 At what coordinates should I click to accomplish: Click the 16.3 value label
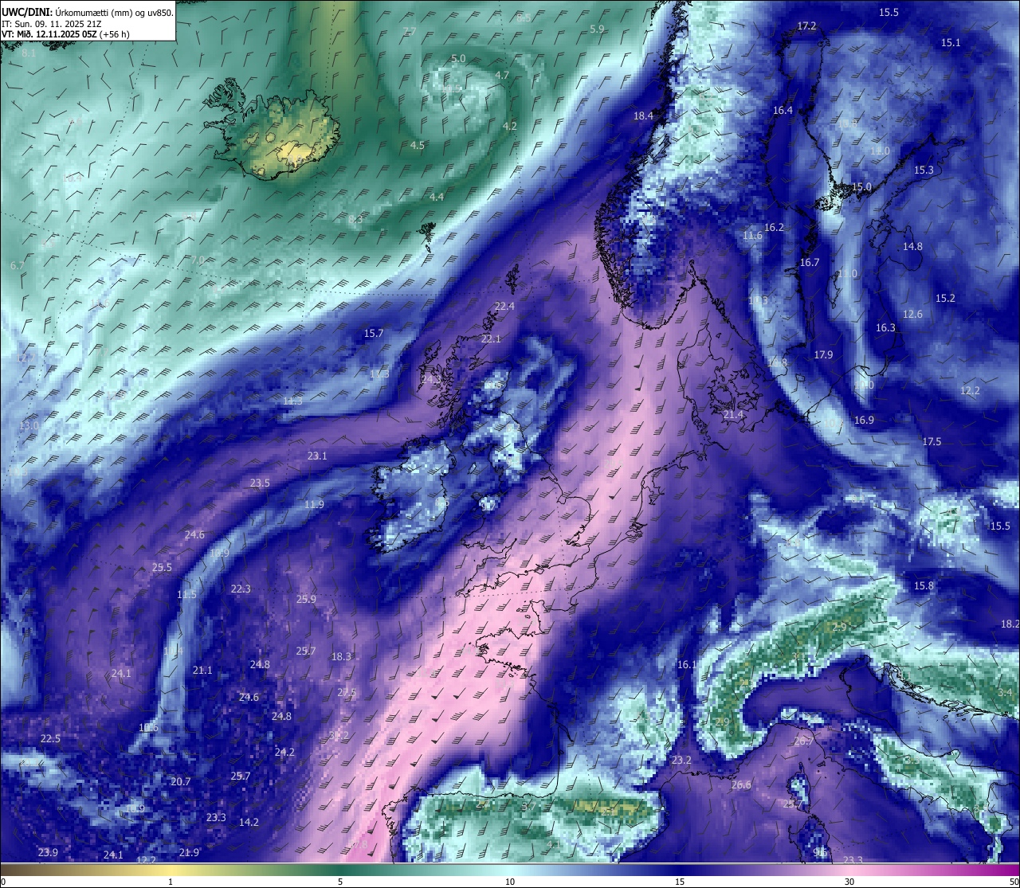885,328
